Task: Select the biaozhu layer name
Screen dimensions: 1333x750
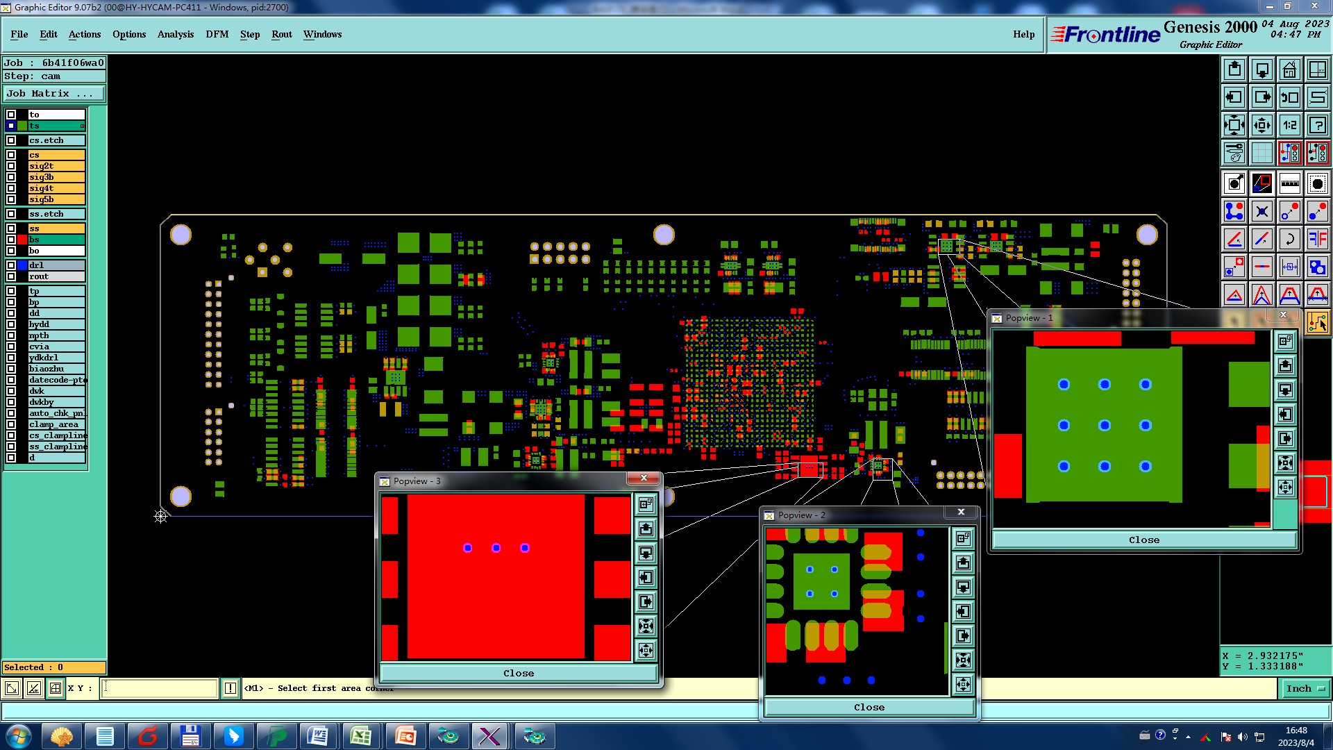Action: coord(56,369)
